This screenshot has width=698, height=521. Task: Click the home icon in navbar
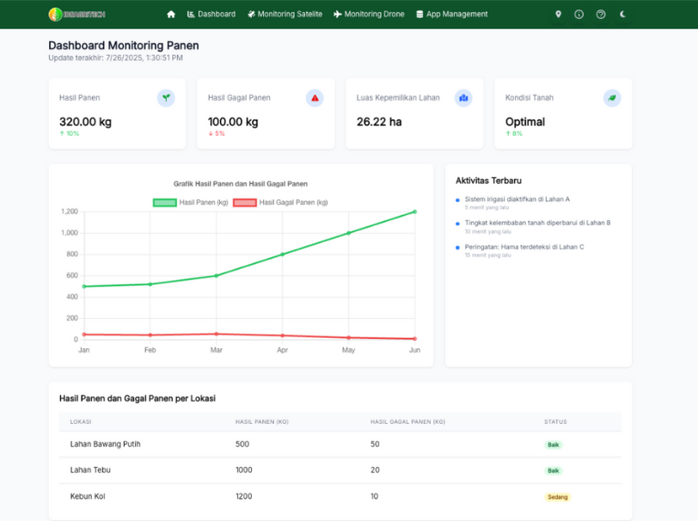coord(171,14)
